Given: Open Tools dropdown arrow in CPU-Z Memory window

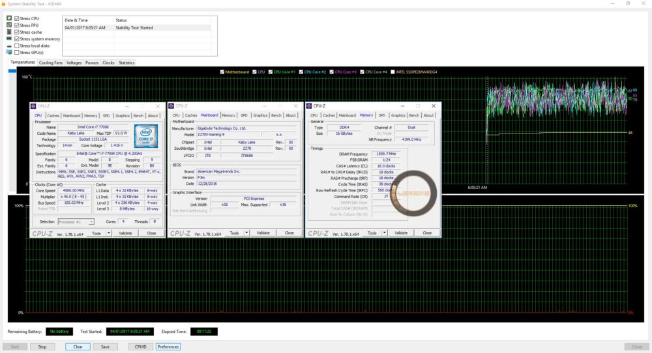Looking at the screenshot, I should [x=384, y=233].
